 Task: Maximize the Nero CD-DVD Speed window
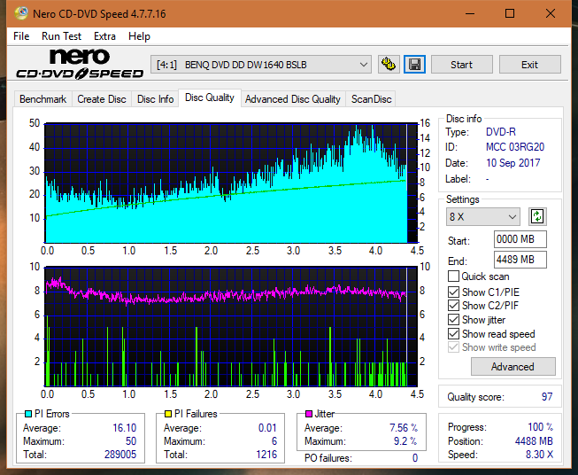click(x=510, y=13)
